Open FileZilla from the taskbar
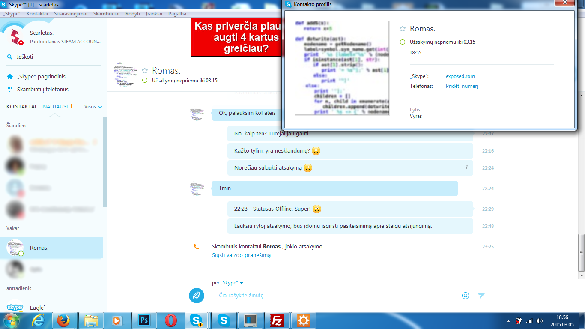 277,320
